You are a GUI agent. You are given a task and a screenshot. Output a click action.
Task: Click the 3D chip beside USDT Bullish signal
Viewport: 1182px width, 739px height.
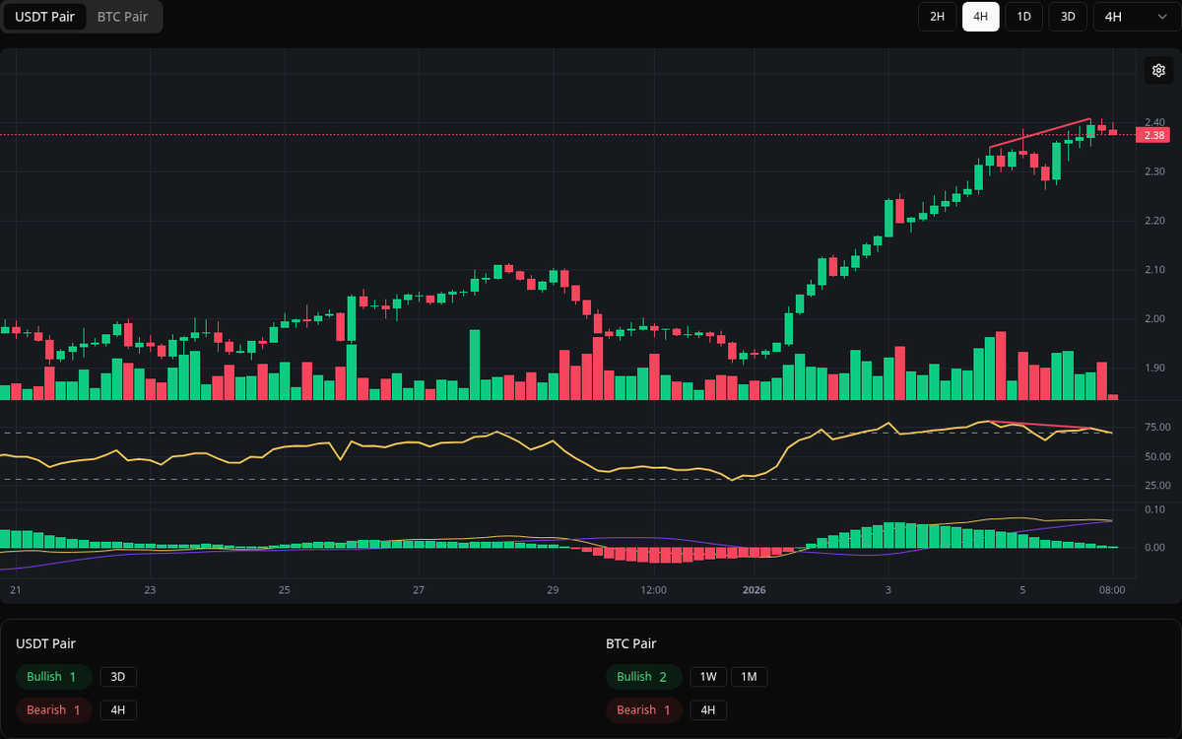[x=118, y=677]
